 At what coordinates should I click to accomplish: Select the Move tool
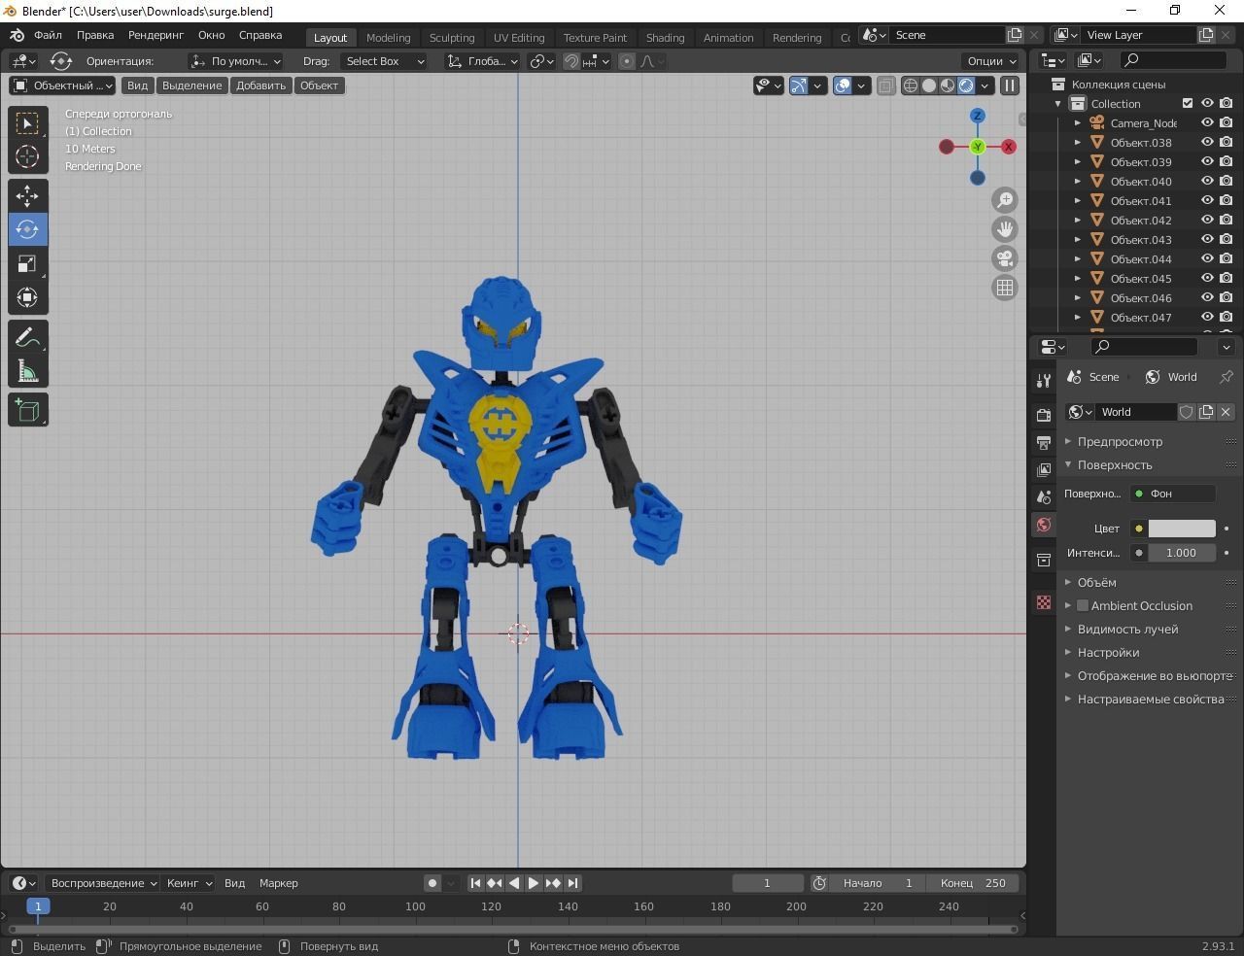coord(27,195)
